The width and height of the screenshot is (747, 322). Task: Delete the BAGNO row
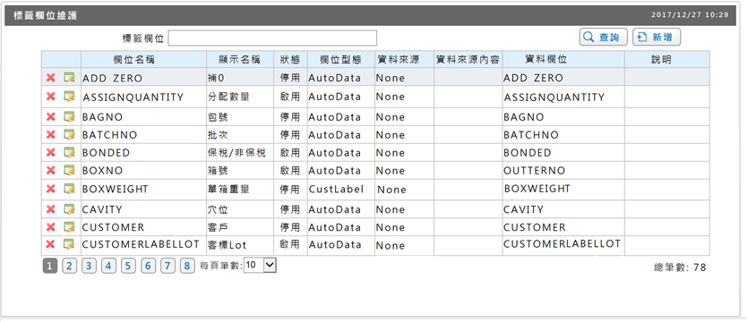(50, 116)
